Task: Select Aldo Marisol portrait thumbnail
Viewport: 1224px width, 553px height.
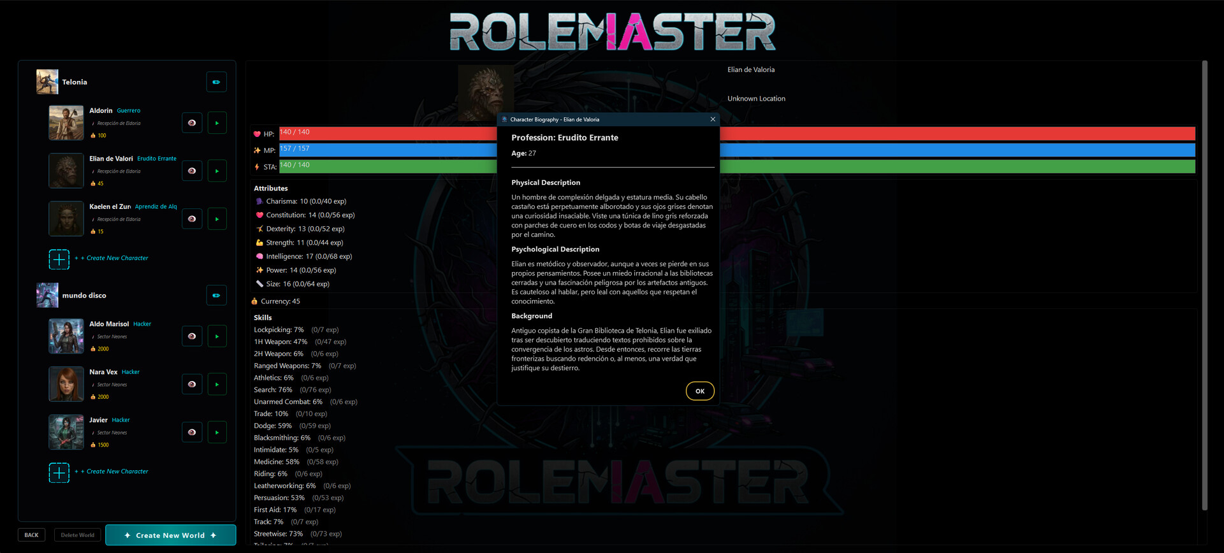Action: coord(66,336)
